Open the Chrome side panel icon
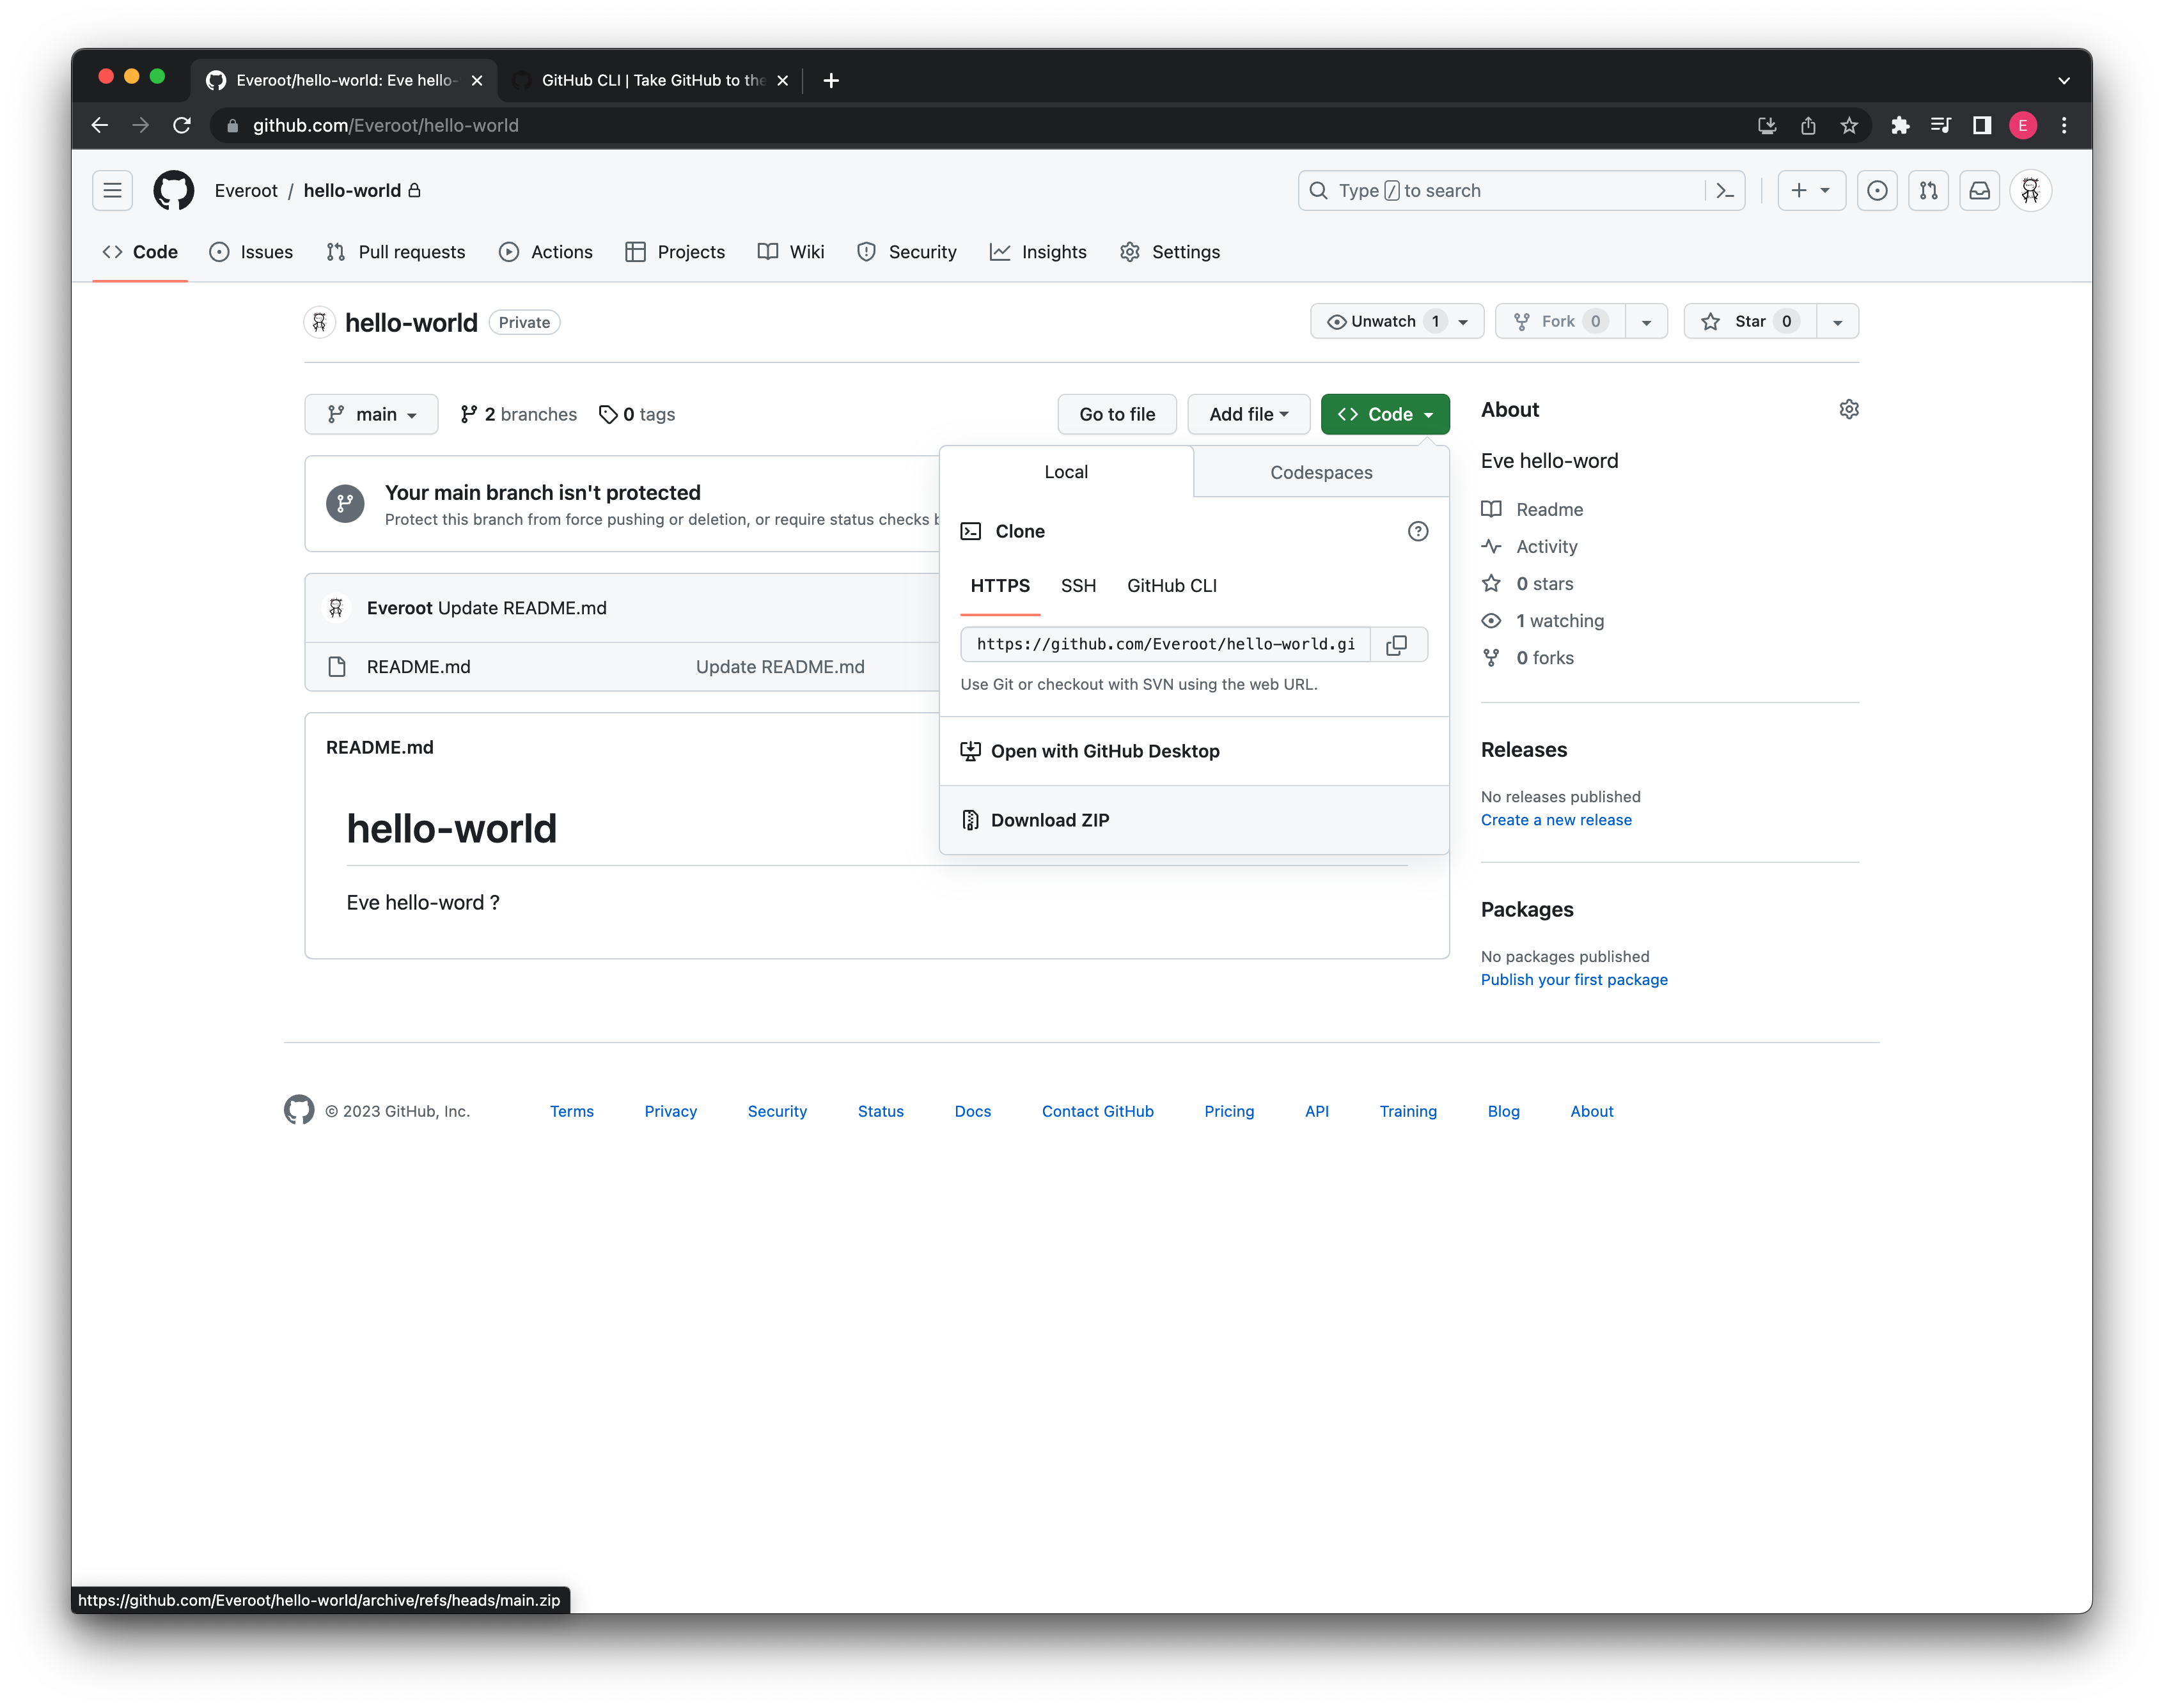 point(1981,125)
